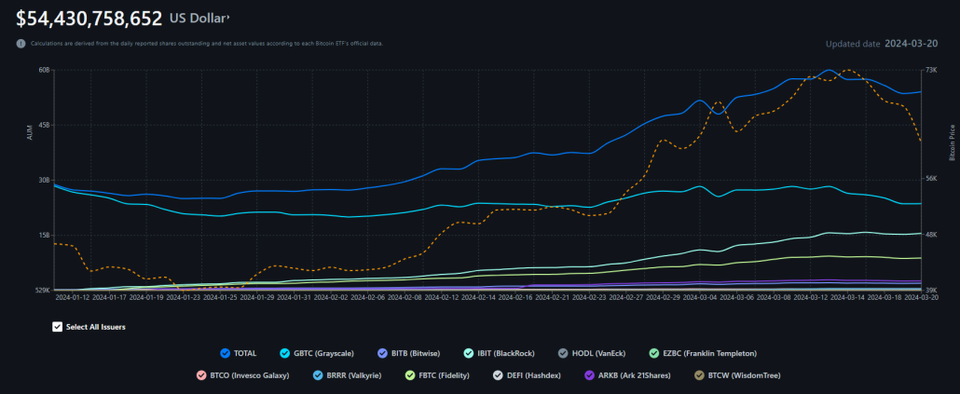Click the info icon beside calculations note
Image resolution: width=960 pixels, height=394 pixels.
pos(21,43)
